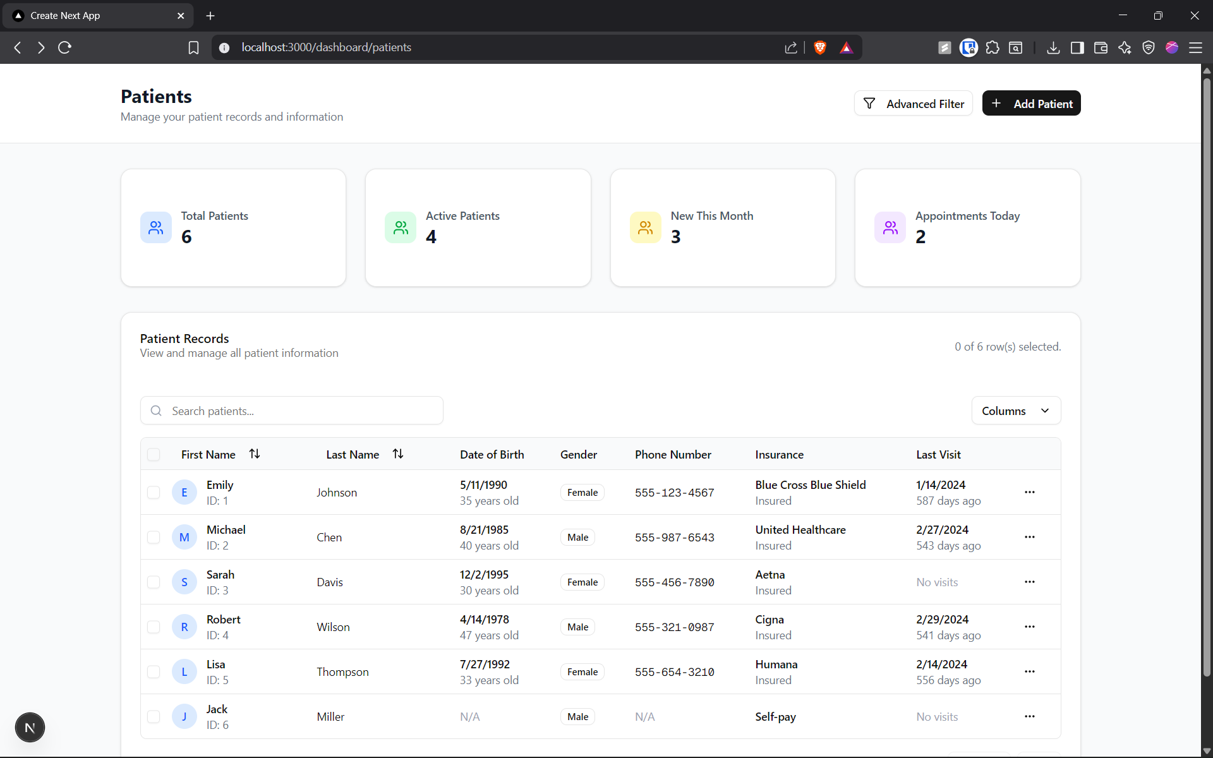Reload the page

pyautogui.click(x=64, y=47)
